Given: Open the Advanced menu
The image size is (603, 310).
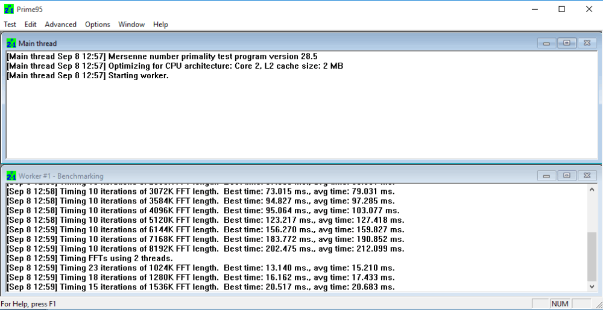Looking at the screenshot, I should [x=60, y=24].
